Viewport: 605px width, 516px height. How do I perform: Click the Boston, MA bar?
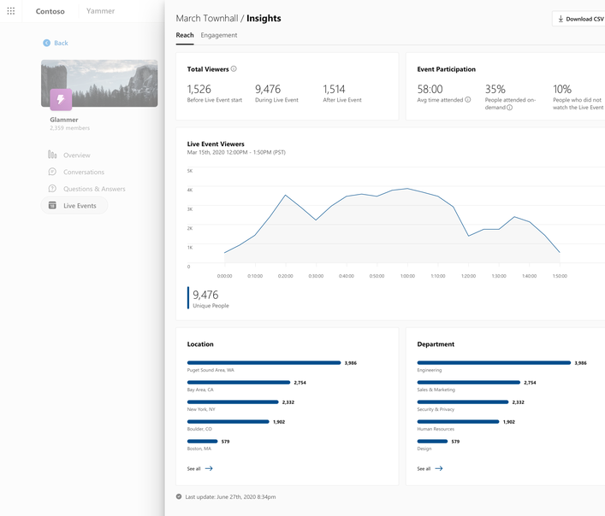pos(202,442)
